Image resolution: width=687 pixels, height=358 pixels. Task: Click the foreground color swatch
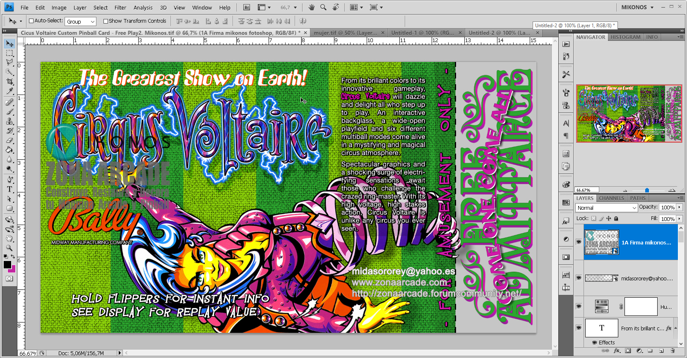click(7, 264)
